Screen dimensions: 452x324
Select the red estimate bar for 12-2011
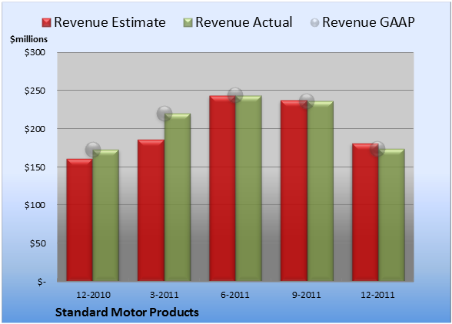[x=365, y=212]
